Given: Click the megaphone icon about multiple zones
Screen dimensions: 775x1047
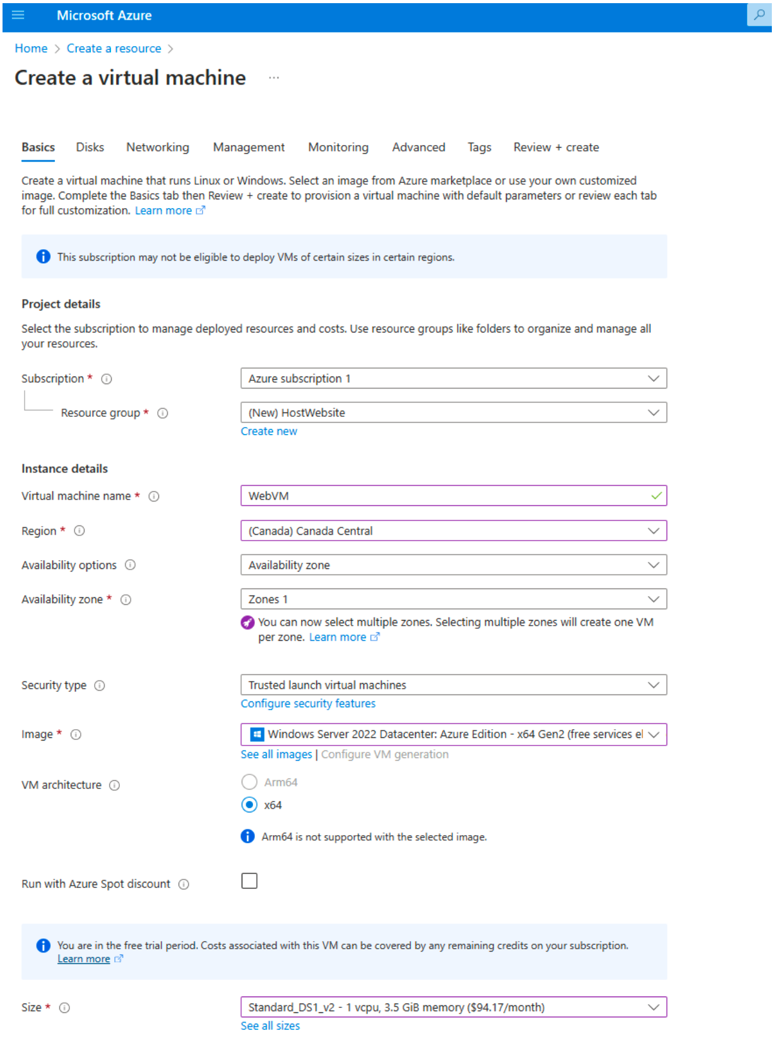Looking at the screenshot, I should pos(248,623).
